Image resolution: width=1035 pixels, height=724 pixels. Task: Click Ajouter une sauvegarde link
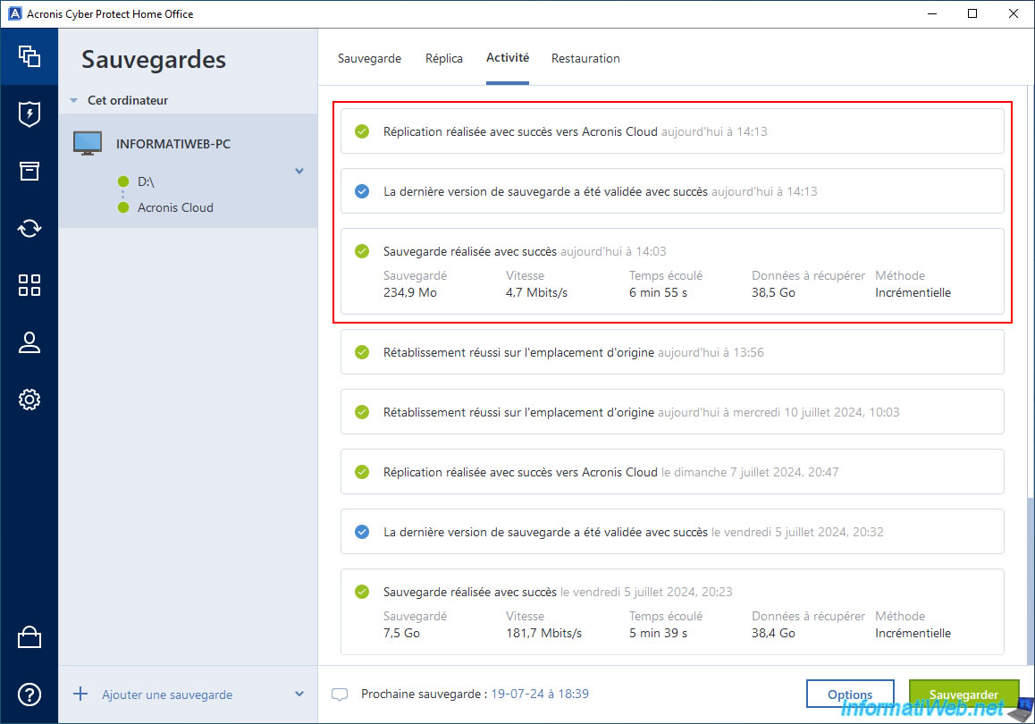coord(167,695)
